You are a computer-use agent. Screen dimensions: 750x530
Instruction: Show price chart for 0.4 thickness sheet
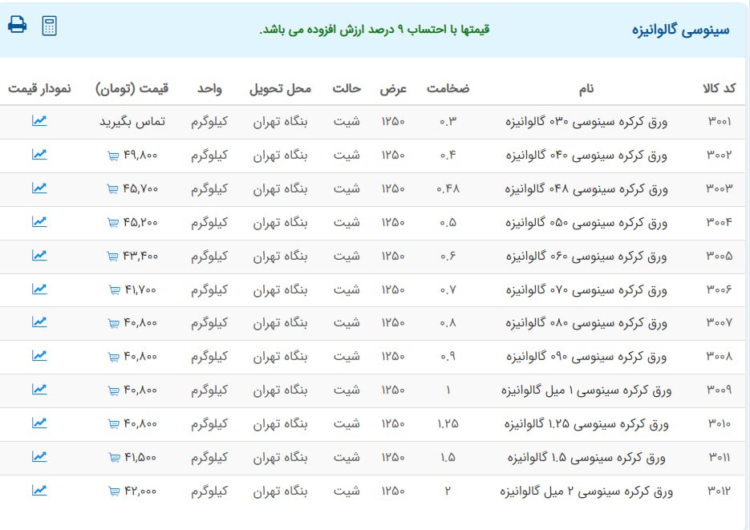click(x=39, y=155)
